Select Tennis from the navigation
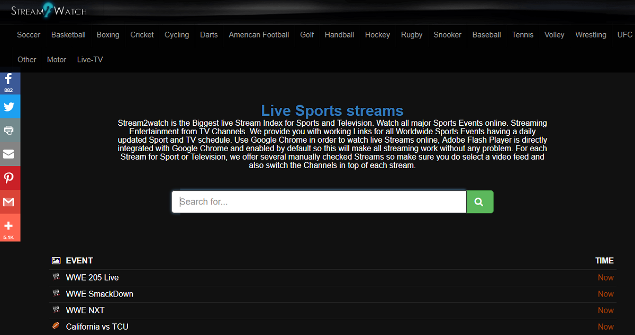This screenshot has height=335, width=635. pos(523,35)
